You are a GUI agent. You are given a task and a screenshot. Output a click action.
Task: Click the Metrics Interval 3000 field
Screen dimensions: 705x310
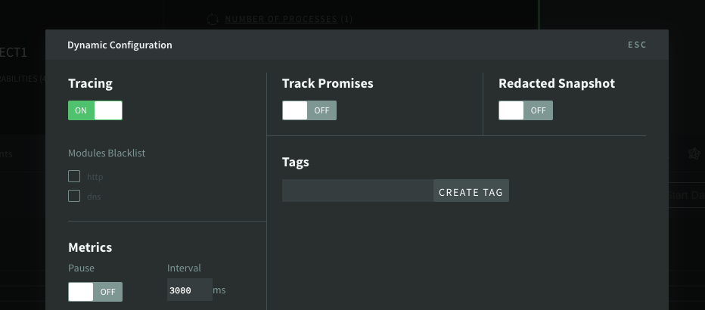click(x=188, y=290)
